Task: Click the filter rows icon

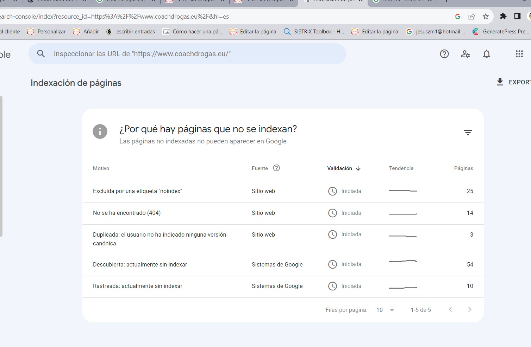Action: coord(468,133)
